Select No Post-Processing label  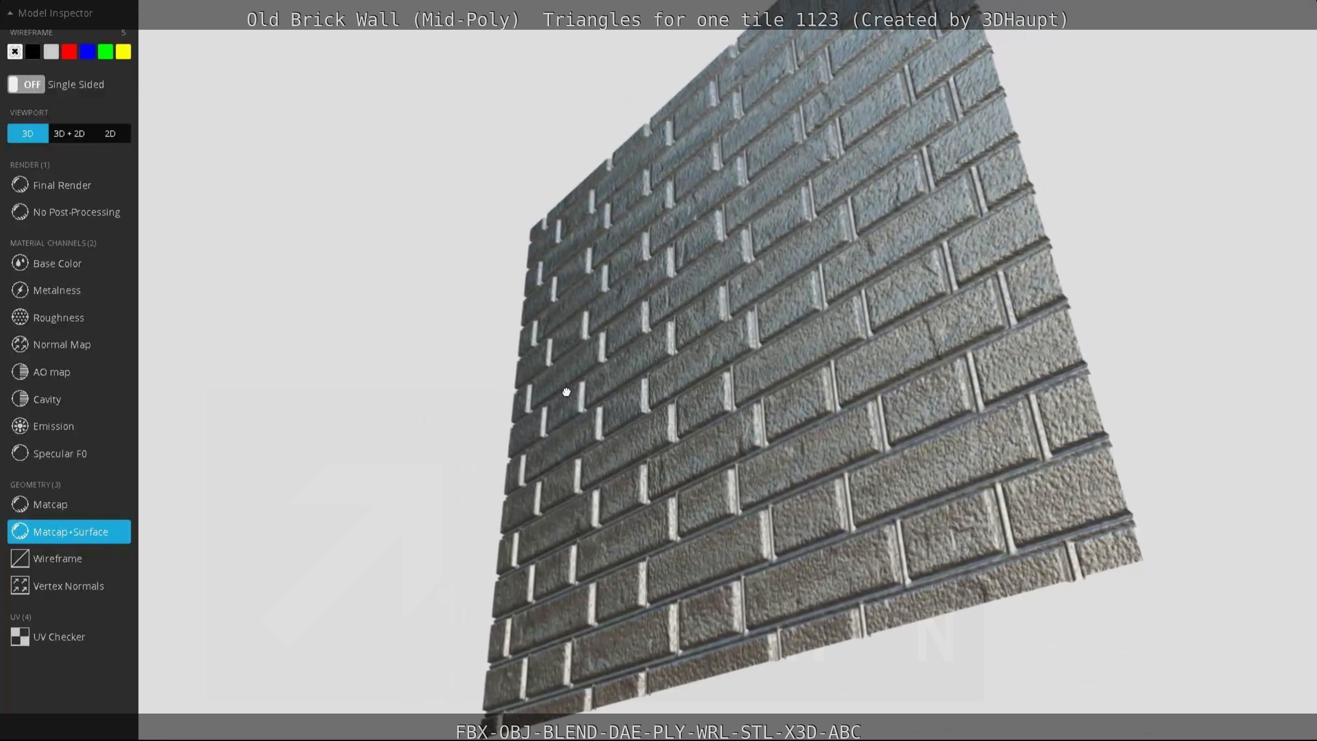coord(77,212)
